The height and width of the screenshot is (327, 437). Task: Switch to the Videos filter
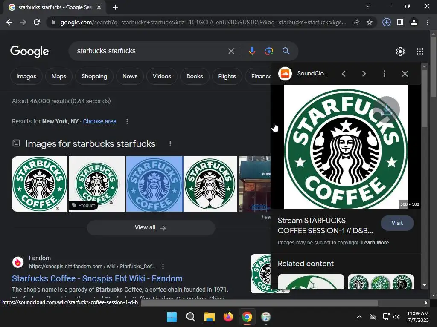[162, 76]
